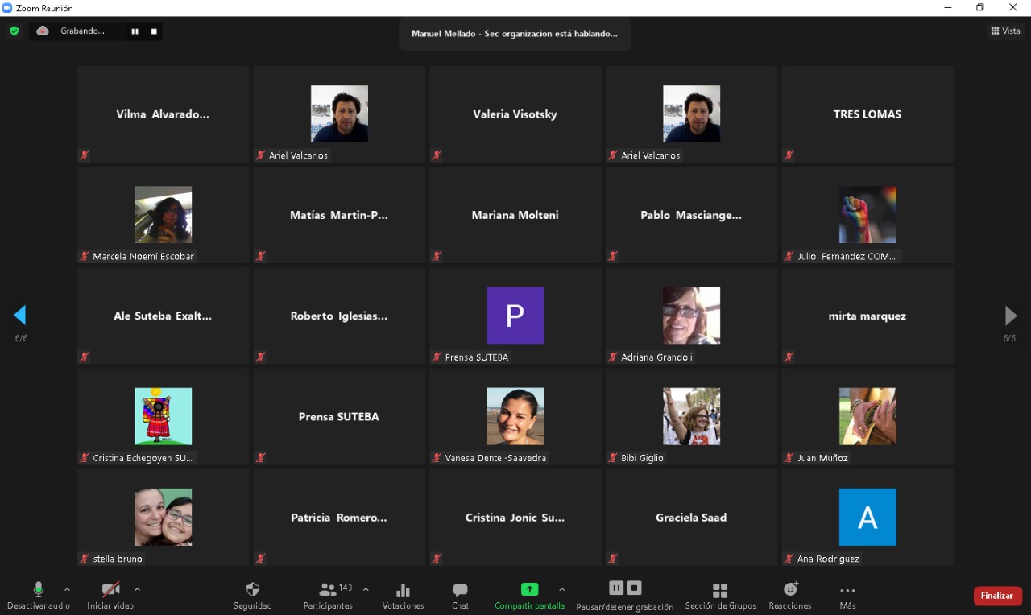Open the Participantes panel
Image resolution: width=1031 pixels, height=615 pixels.
point(328,590)
